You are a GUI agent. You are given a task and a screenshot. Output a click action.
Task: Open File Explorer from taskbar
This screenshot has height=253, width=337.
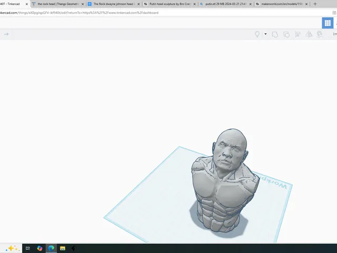63,248
